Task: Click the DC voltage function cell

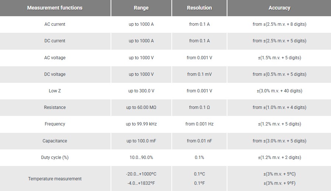Action: [55, 74]
